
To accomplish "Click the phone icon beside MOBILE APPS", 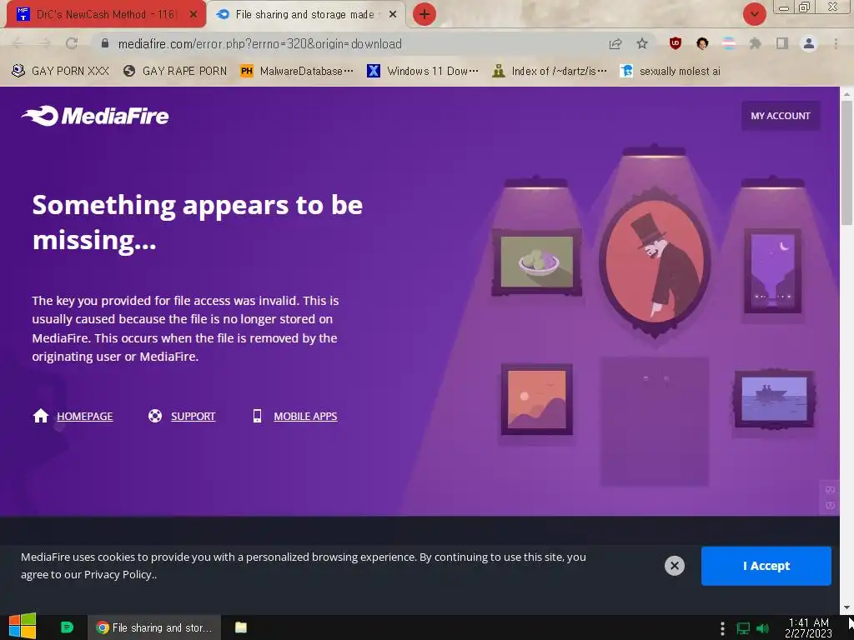I will (x=258, y=416).
